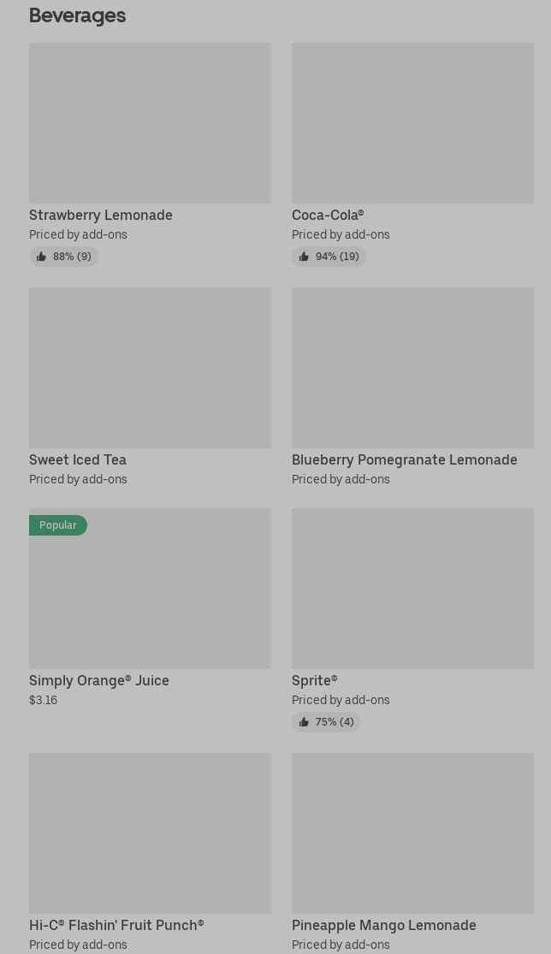Screen dimensions: 551x954
Task: Click thumbs-up icon under Sprite
Action: pos(304,722)
